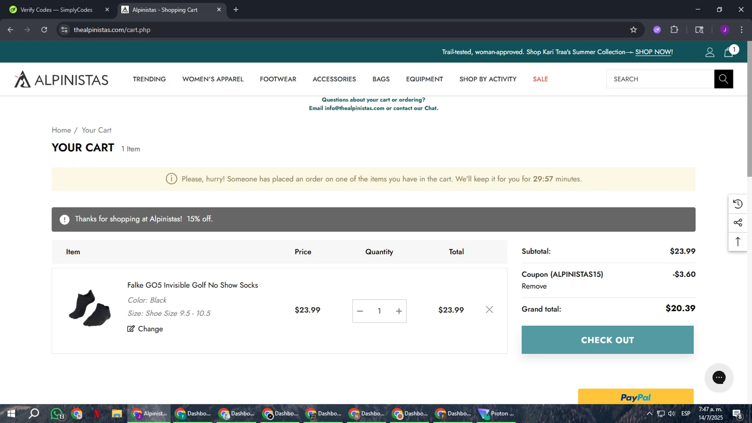Go back with browser back arrow
The image size is (752, 423).
click(11, 30)
